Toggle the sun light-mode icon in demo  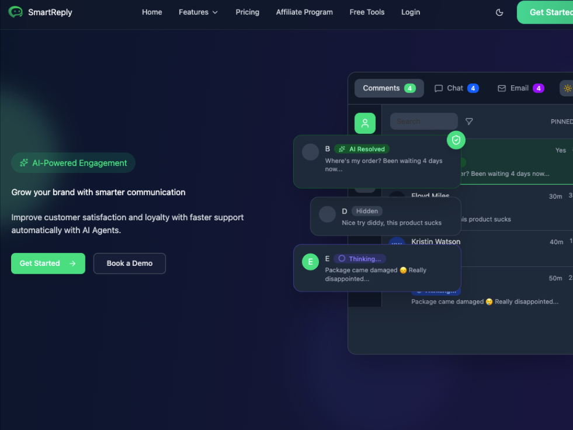tap(567, 88)
